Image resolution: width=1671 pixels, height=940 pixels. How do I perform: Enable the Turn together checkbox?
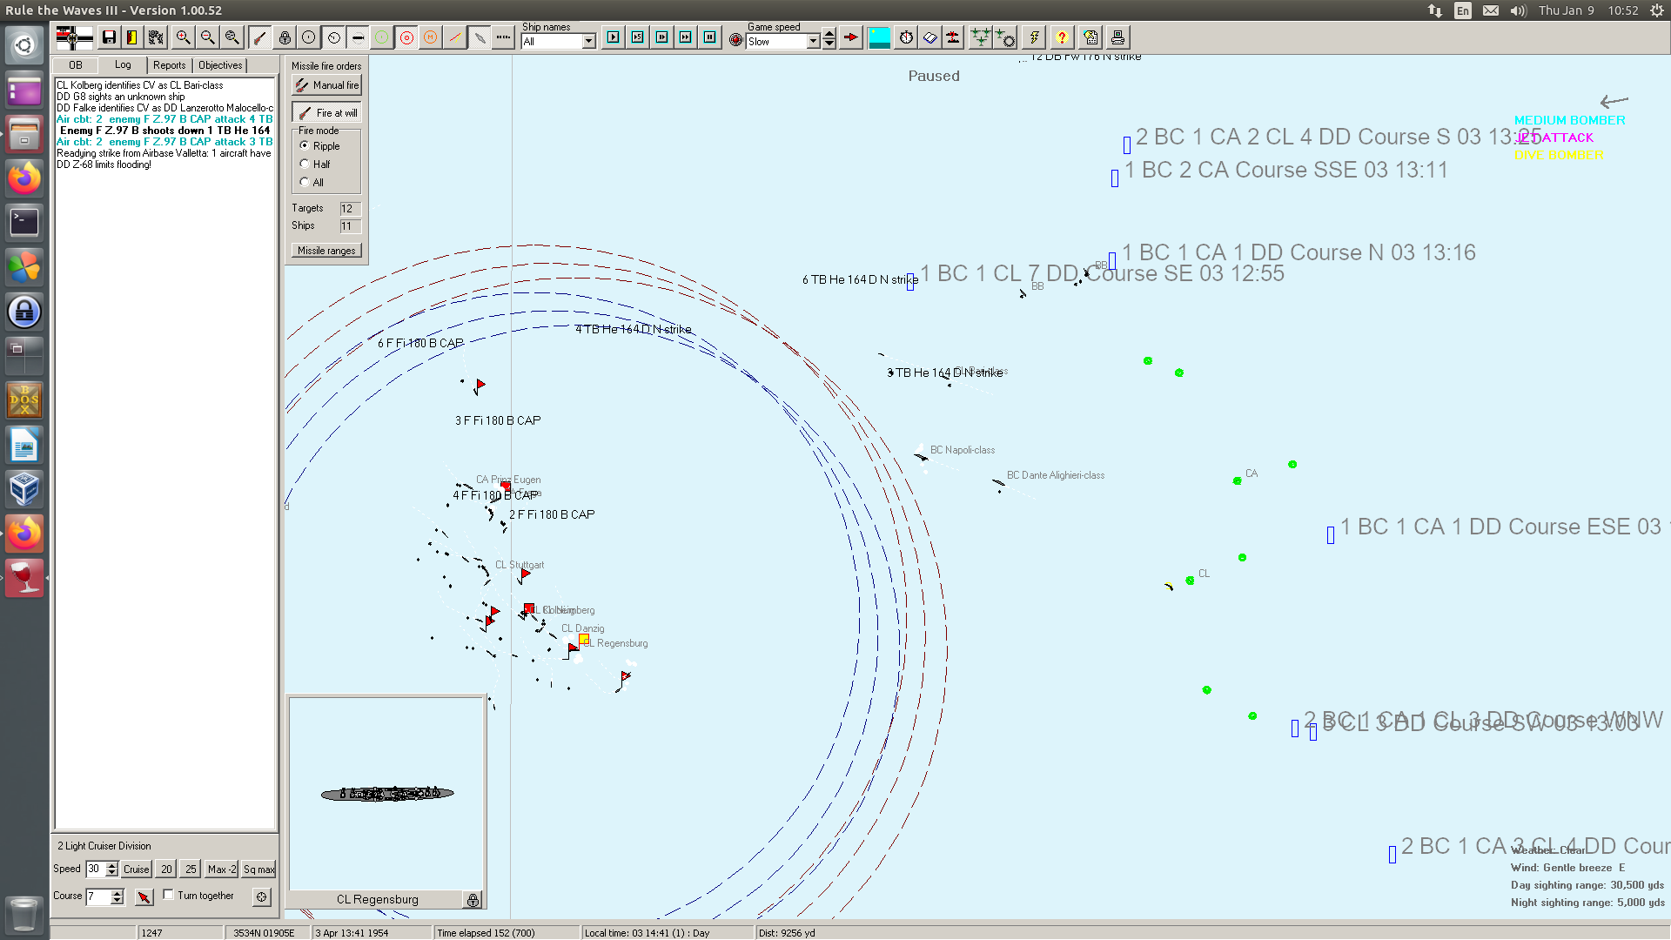point(169,895)
